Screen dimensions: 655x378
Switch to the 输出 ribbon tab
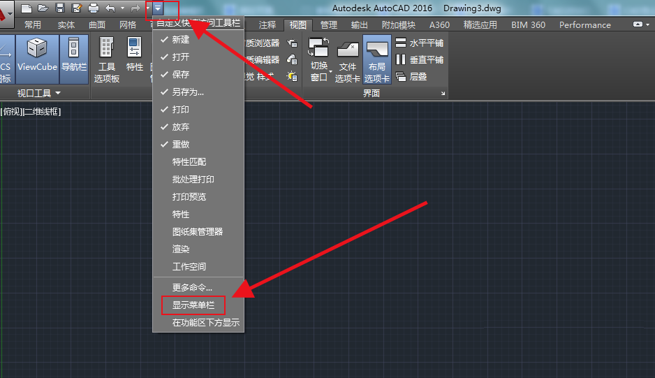(359, 25)
